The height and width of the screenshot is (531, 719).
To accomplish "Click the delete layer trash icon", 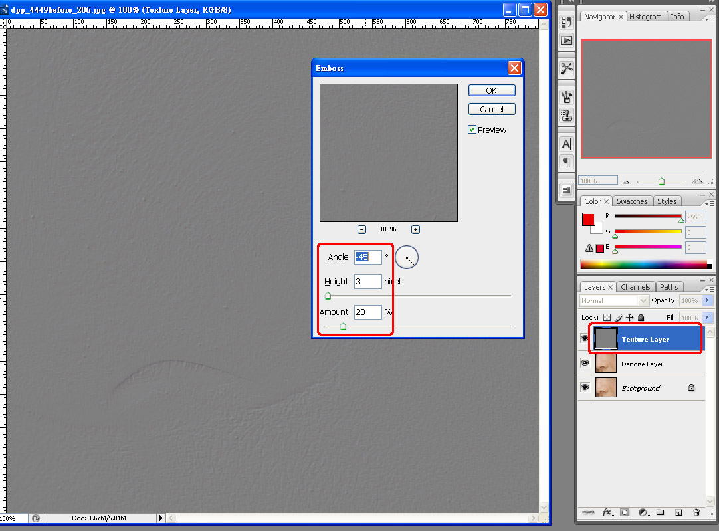I will coord(696,512).
